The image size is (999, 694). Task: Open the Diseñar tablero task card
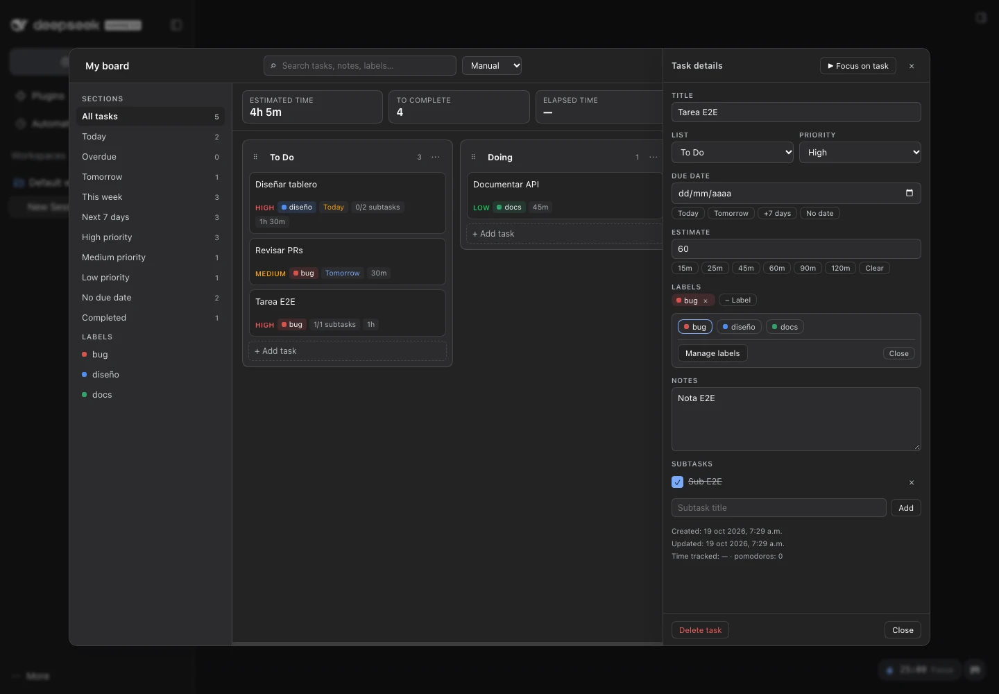348,203
